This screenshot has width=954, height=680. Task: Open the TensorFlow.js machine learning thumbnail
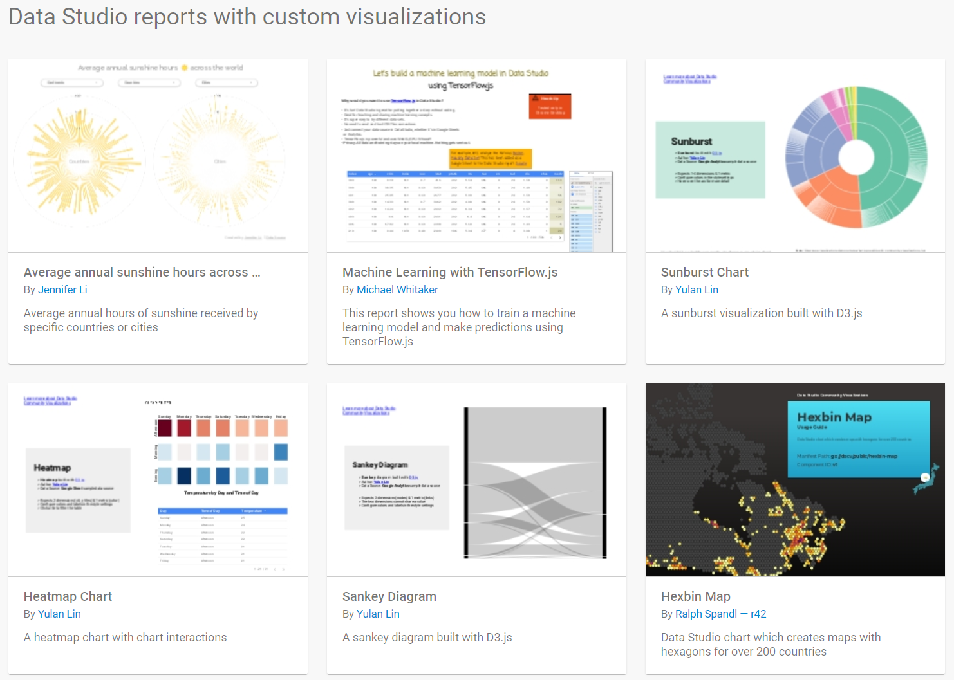[476, 156]
